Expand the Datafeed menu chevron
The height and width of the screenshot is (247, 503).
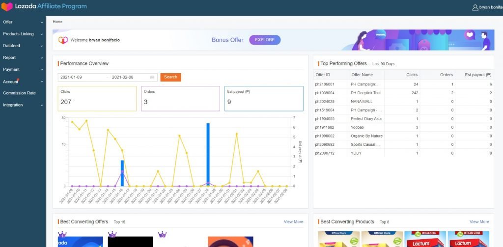(42, 46)
